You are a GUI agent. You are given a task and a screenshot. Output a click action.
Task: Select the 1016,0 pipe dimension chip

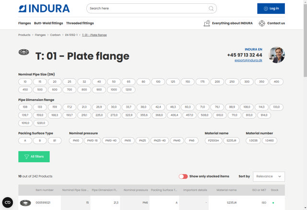coord(25,123)
